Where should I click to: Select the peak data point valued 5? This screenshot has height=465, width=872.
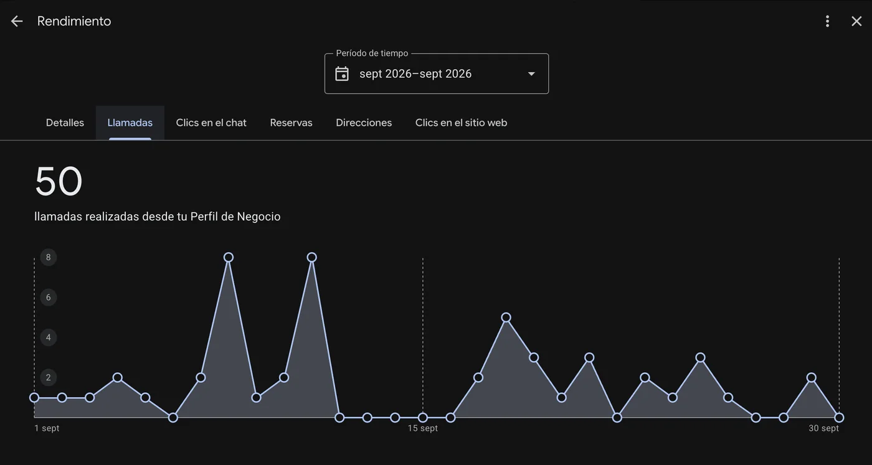tap(506, 317)
